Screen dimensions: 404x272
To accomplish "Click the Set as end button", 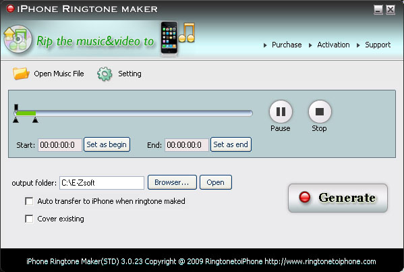I will pos(231,144).
